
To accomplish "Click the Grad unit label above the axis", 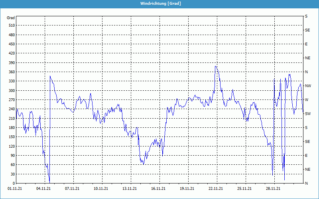I will [x=11, y=18].
